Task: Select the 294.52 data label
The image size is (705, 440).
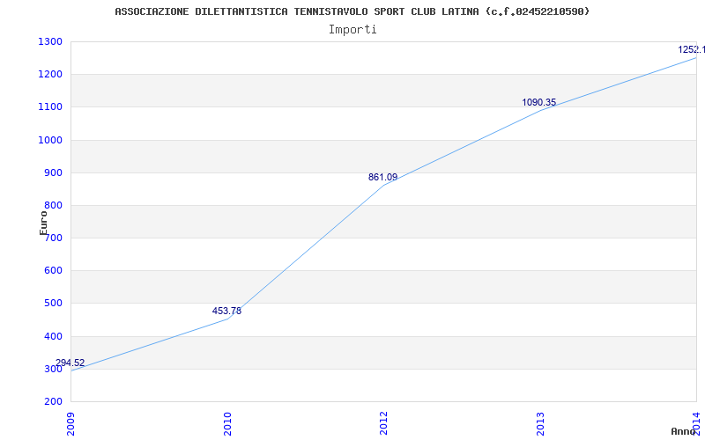Action: 70,363
